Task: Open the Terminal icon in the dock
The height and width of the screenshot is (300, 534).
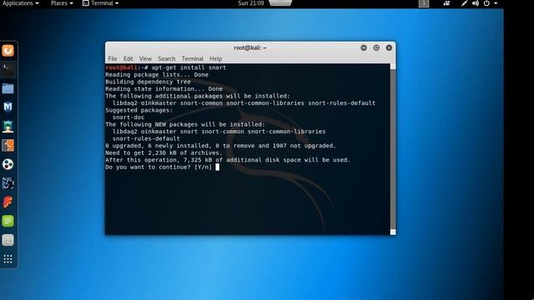Action: tap(8, 69)
